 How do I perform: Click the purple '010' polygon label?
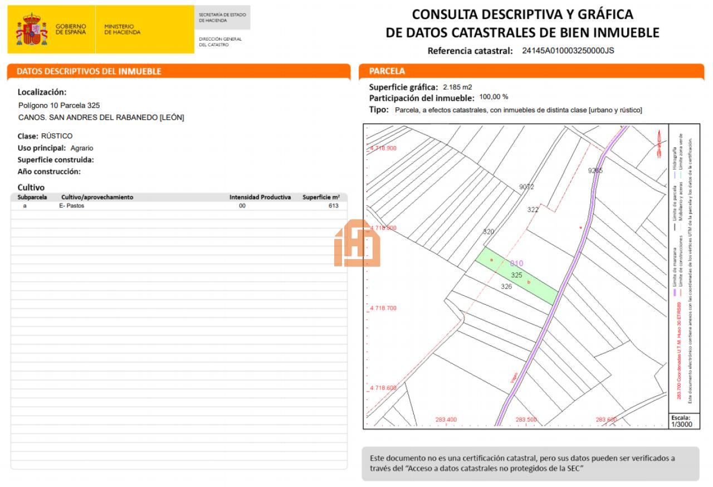517,263
